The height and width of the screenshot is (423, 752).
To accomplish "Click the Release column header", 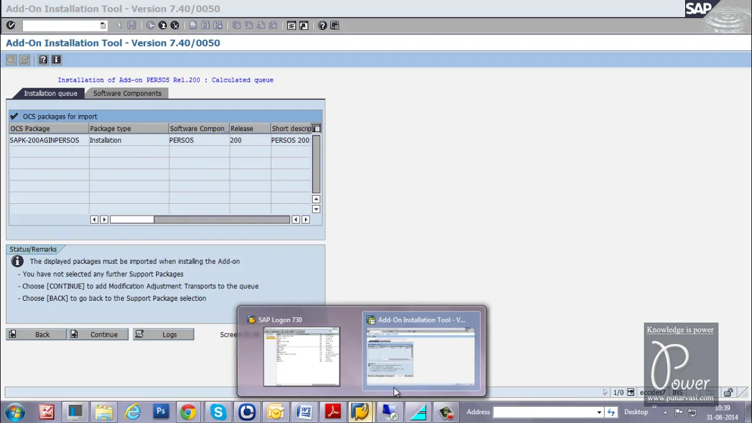I will 250,129.
